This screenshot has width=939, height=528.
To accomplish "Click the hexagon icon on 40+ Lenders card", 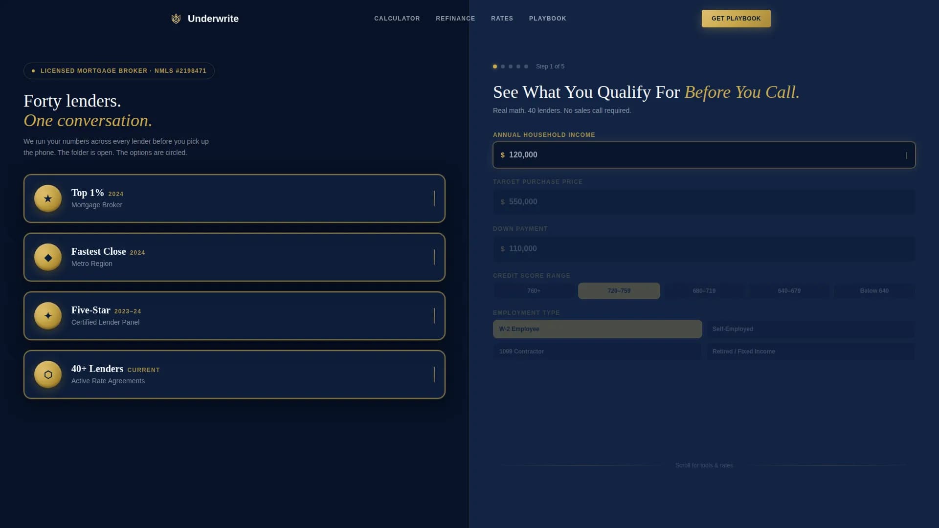I will click(47, 374).
